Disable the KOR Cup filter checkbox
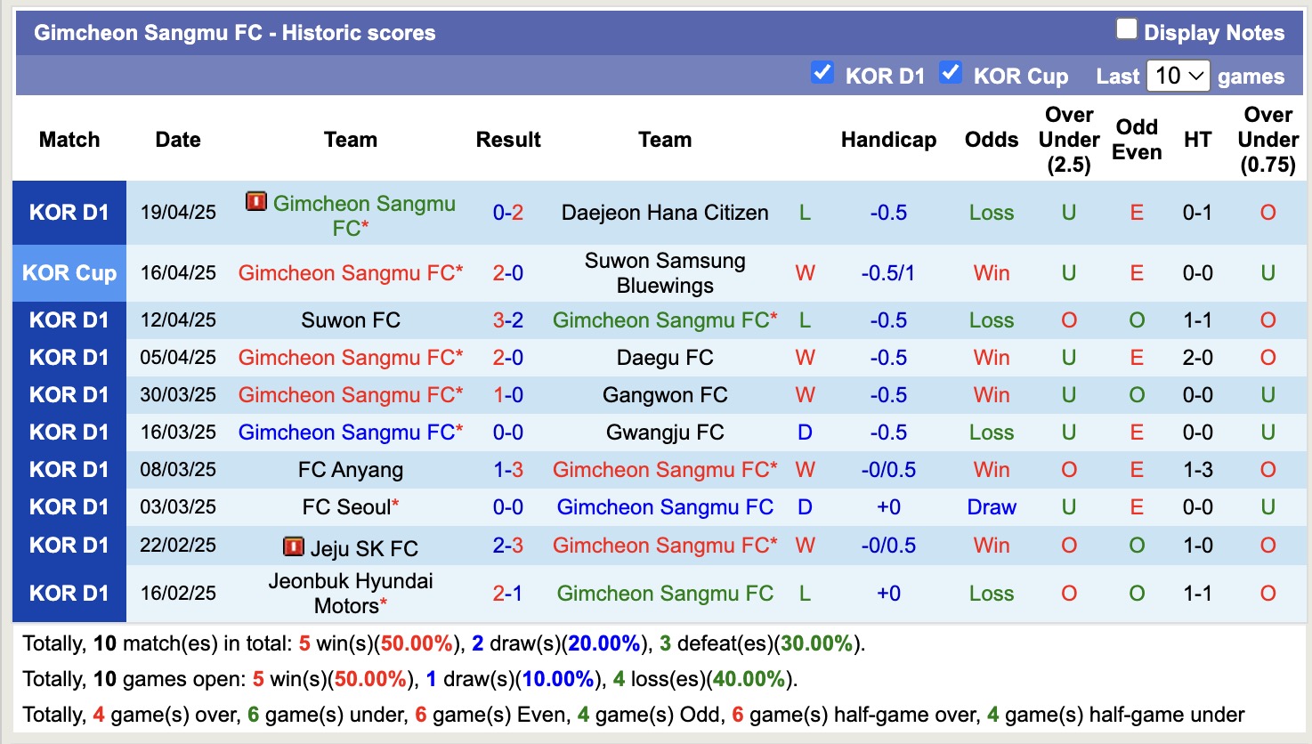 click(952, 73)
